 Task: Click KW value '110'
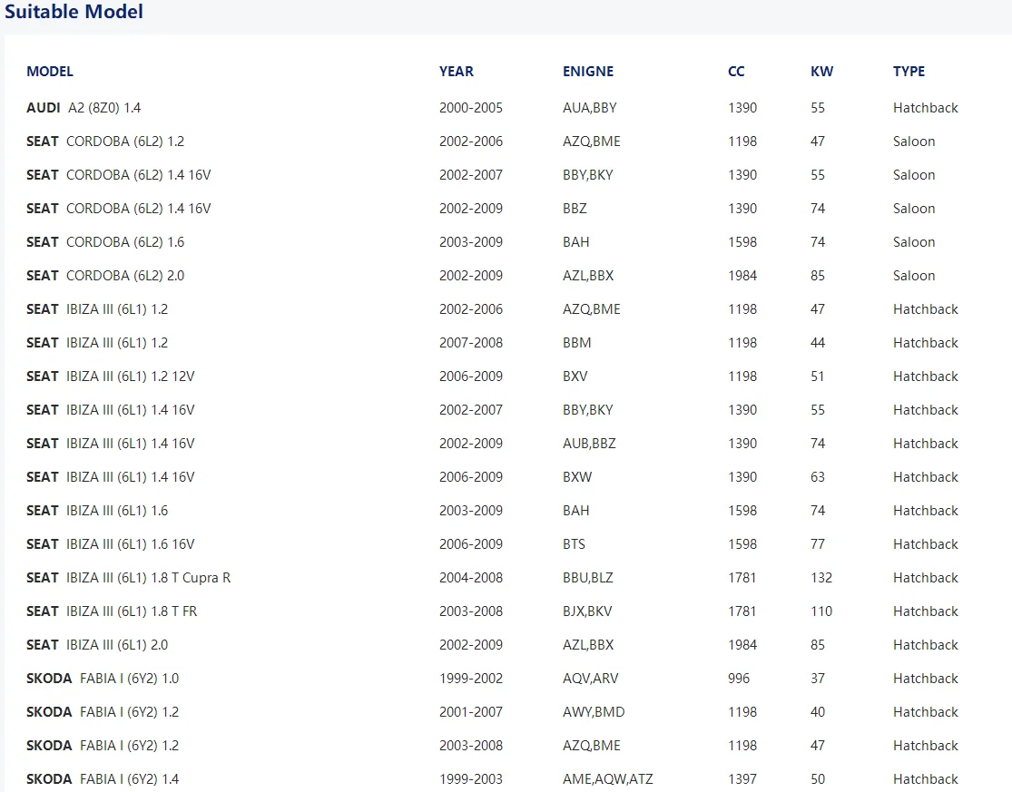tap(821, 611)
